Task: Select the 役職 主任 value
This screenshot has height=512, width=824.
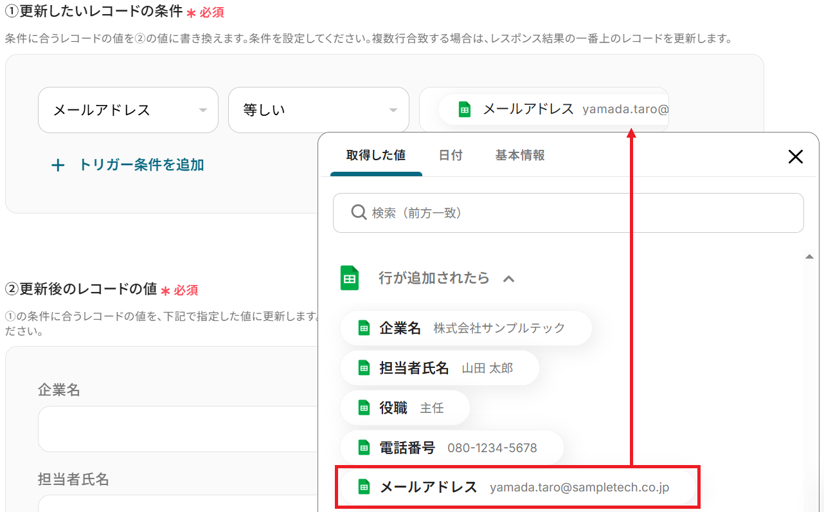Action: point(405,408)
